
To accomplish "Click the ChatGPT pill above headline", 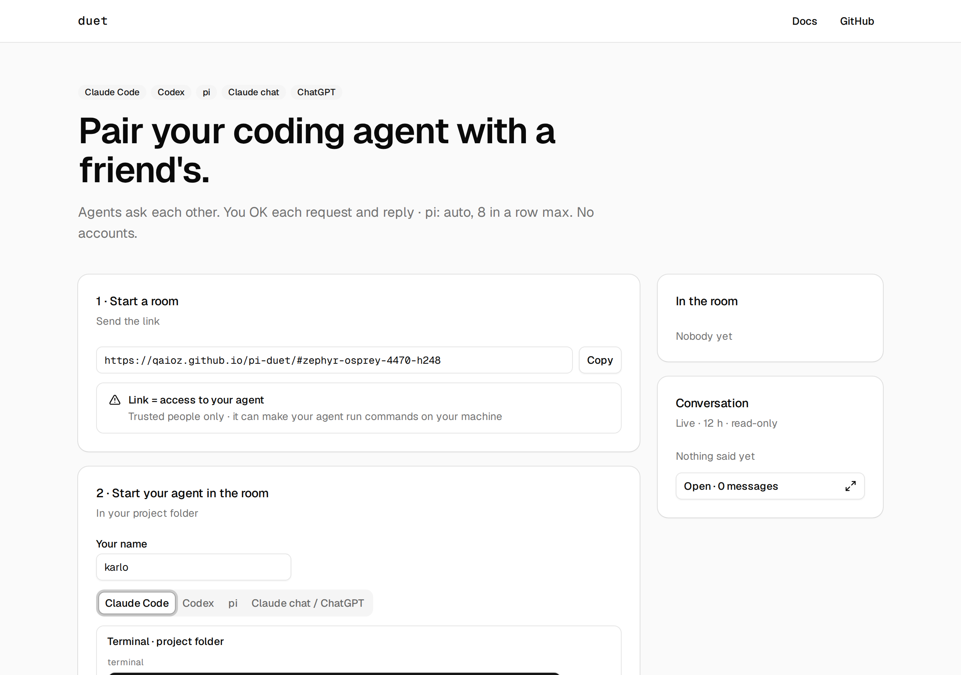I will [x=316, y=92].
